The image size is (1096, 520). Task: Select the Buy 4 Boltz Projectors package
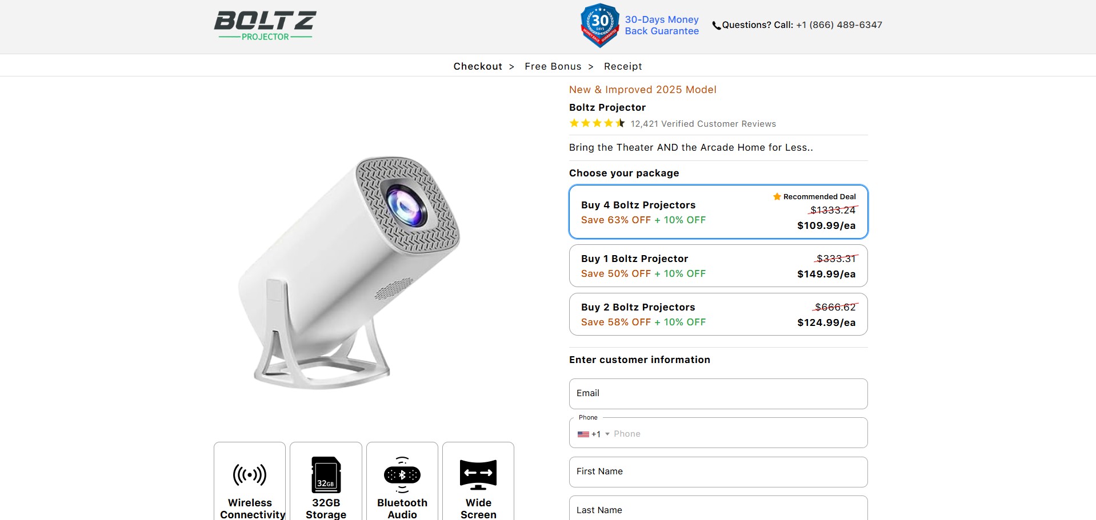[718, 212]
